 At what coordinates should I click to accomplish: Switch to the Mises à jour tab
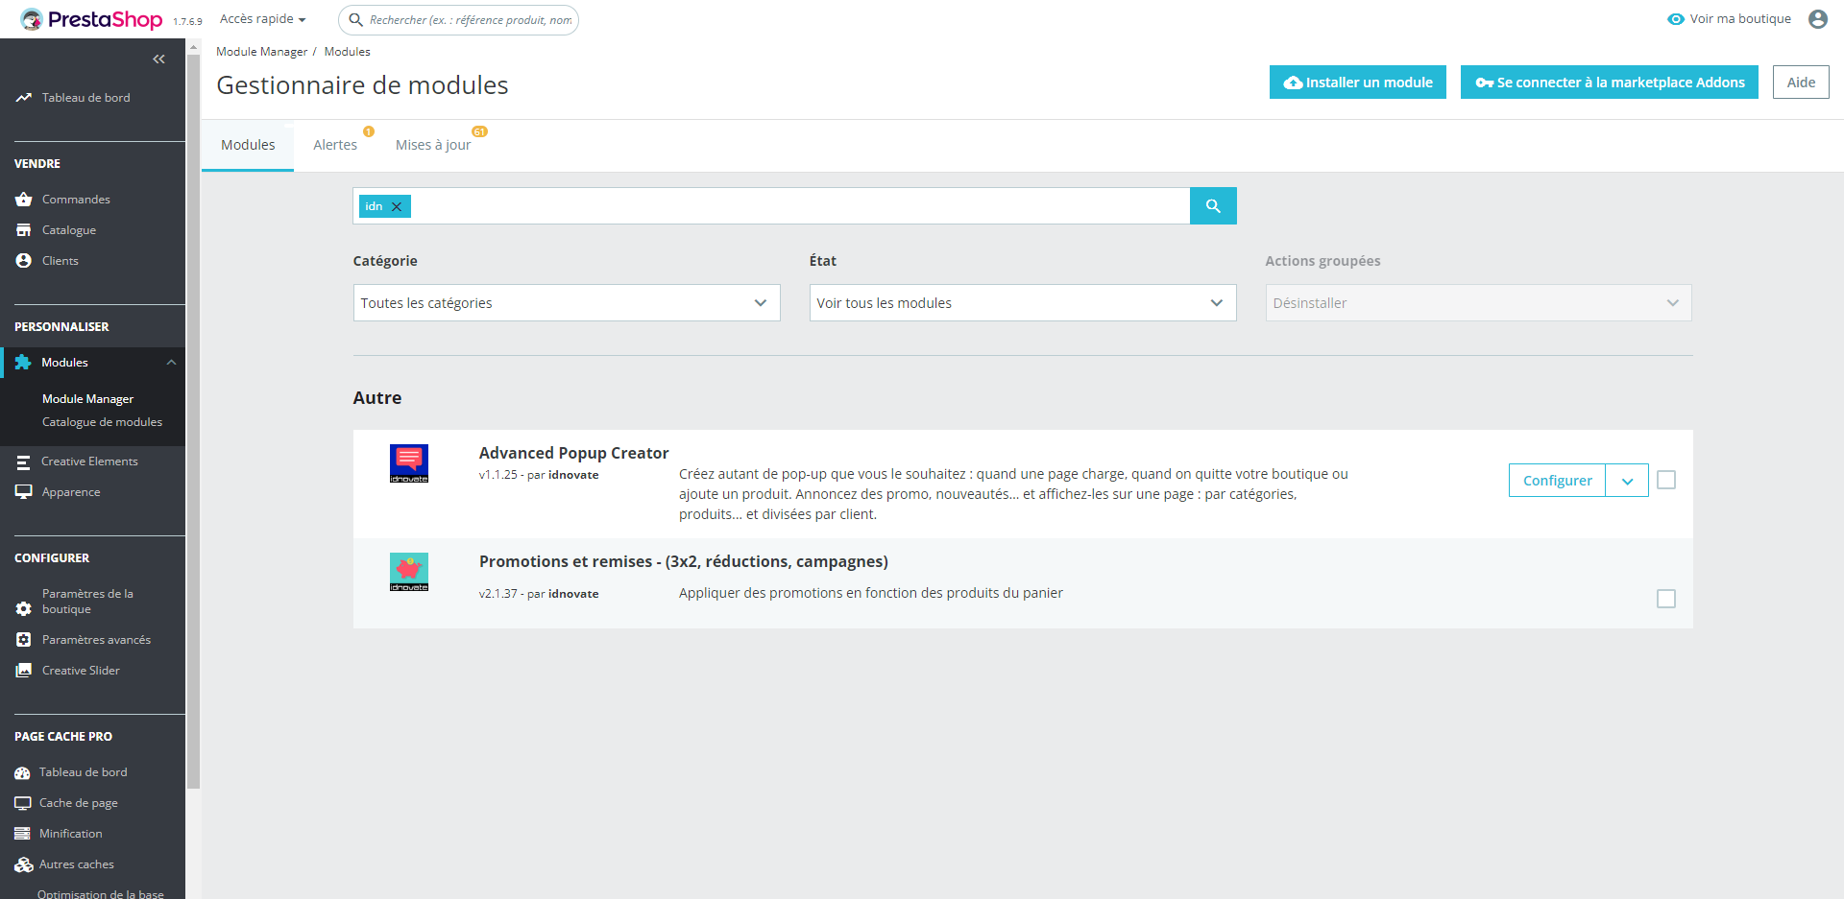(433, 146)
